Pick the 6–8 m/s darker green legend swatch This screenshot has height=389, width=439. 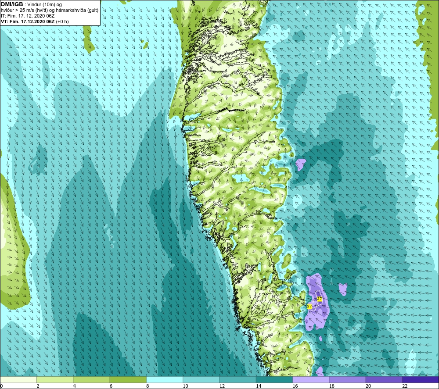click(128, 379)
